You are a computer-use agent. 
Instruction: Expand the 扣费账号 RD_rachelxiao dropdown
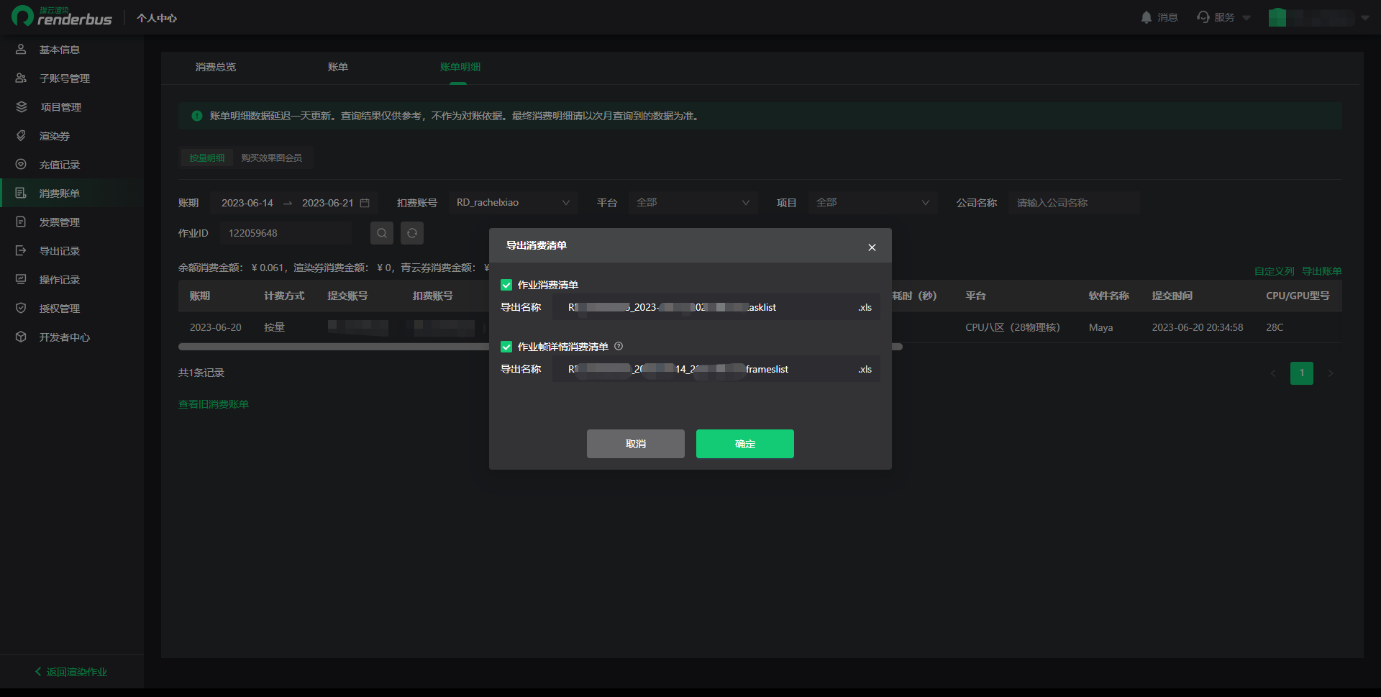[x=514, y=203]
